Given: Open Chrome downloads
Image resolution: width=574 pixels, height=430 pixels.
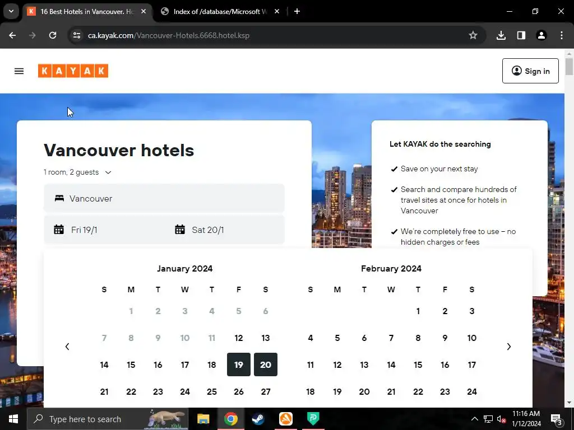Looking at the screenshot, I should coord(501,35).
